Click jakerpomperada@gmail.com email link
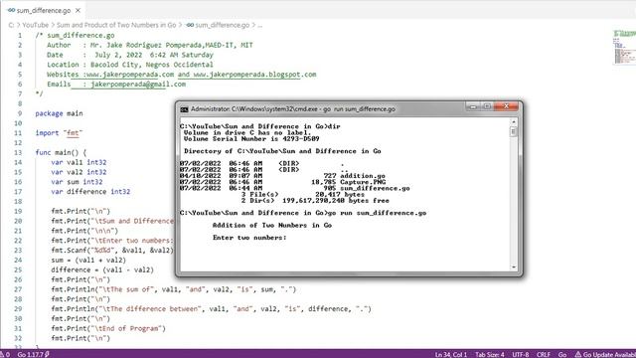Screen dimensions: 636x358 (x=138, y=84)
